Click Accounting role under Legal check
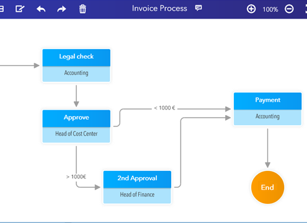Screen dimensions: 307x223 (76, 73)
